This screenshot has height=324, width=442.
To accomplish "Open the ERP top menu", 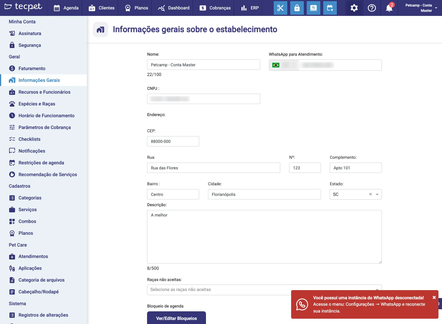I will [250, 8].
